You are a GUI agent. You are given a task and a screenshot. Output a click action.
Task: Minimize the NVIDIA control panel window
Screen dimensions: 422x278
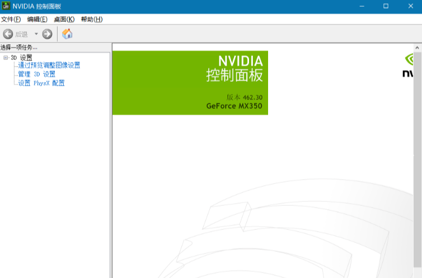point(362,6)
